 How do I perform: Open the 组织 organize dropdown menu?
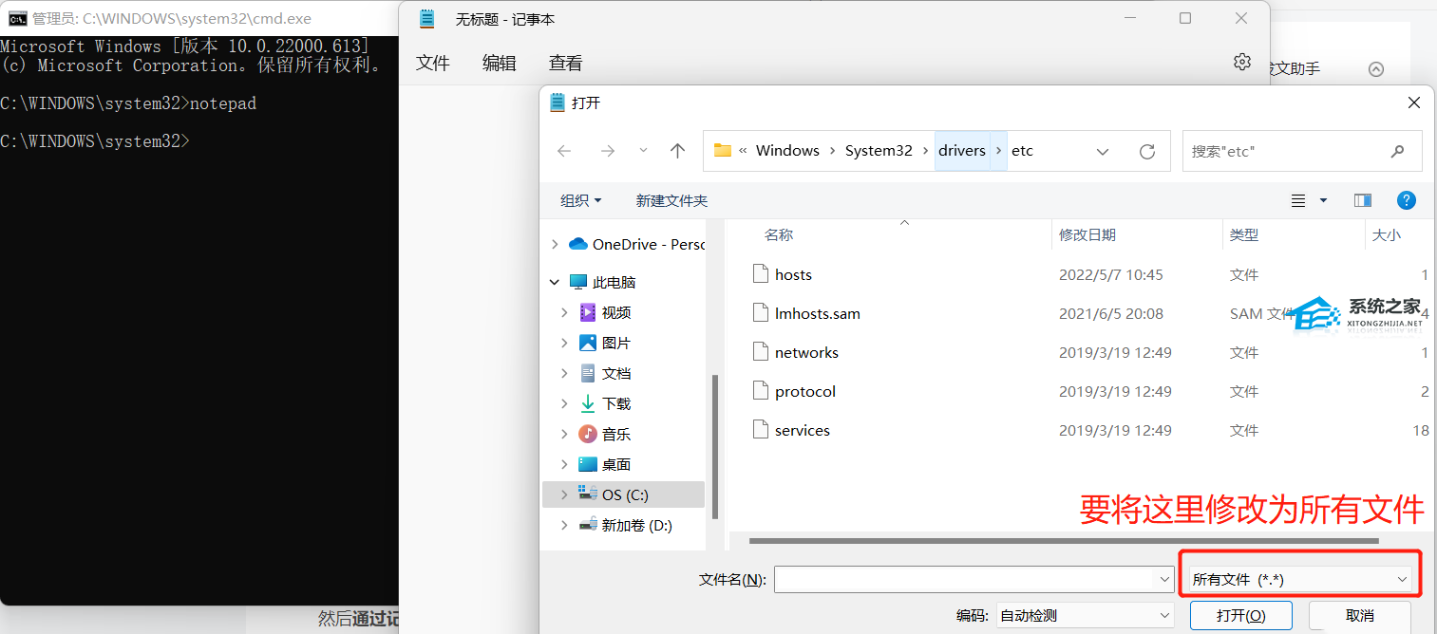(x=581, y=200)
